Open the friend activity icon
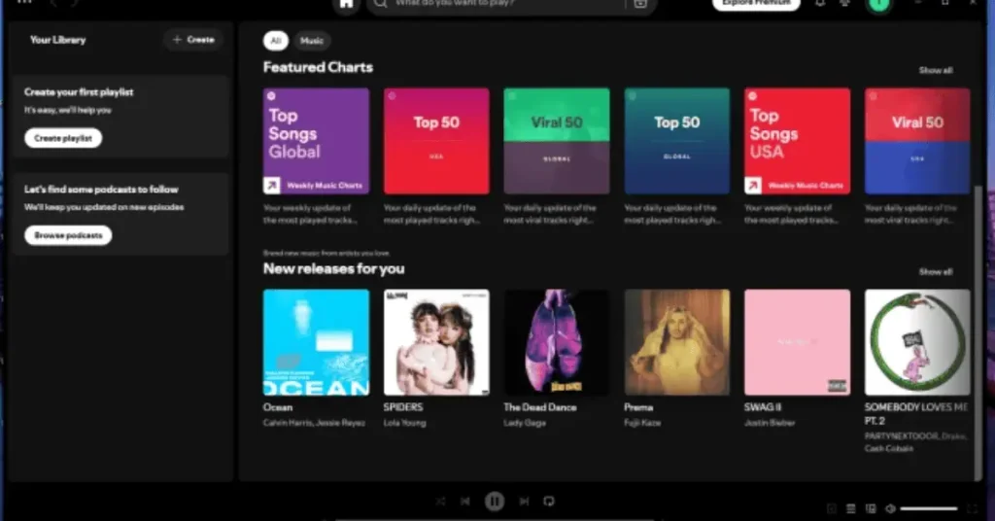Image resolution: width=995 pixels, height=521 pixels. pyautogui.click(x=844, y=3)
